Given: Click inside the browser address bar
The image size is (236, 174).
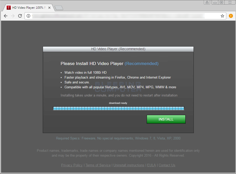Looking at the screenshot, I should click(115, 16).
